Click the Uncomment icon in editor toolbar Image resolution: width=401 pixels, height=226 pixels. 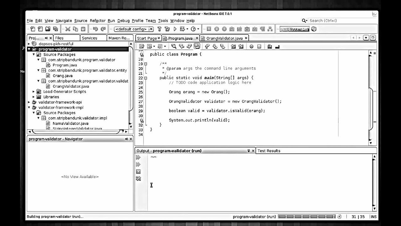277,46
